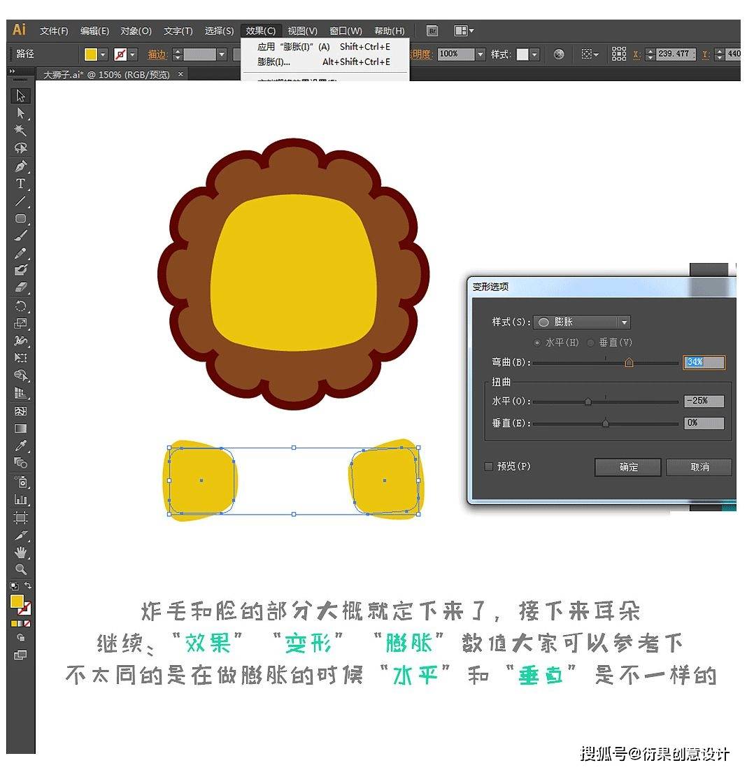Enable the 预览(P) preview checkbox

click(490, 466)
